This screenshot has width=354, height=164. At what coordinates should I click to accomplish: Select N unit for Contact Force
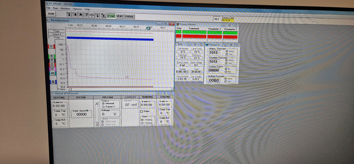[226, 69]
